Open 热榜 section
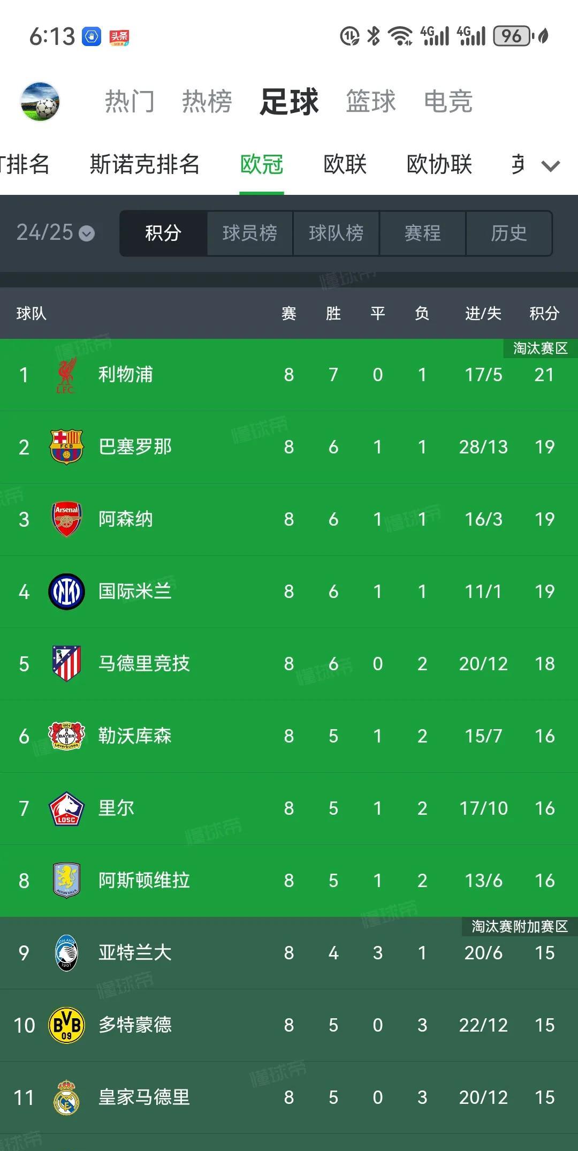The height and width of the screenshot is (1151, 578). click(207, 101)
